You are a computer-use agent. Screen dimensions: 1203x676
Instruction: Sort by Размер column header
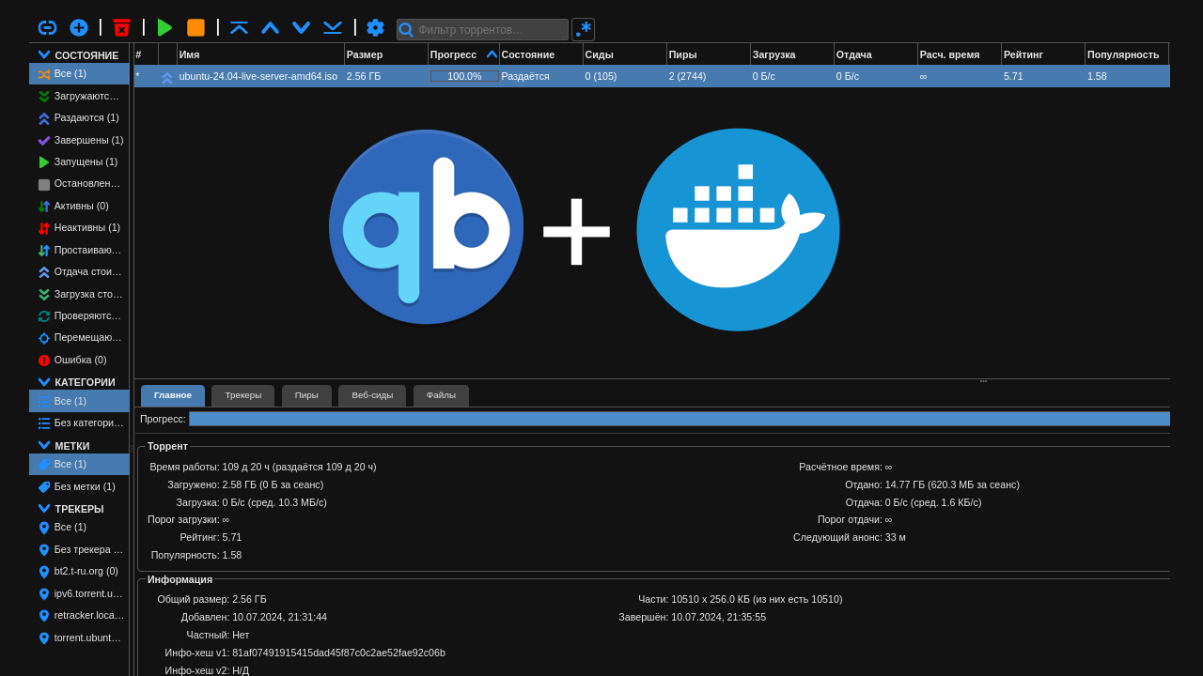click(x=386, y=54)
